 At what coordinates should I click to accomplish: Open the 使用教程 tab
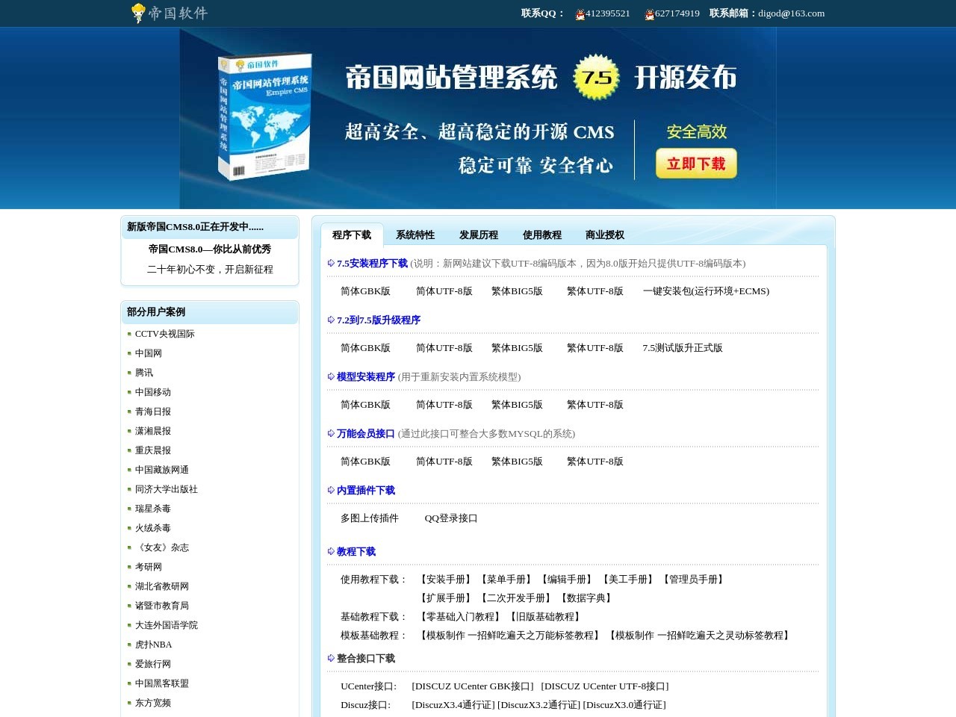[x=542, y=235]
